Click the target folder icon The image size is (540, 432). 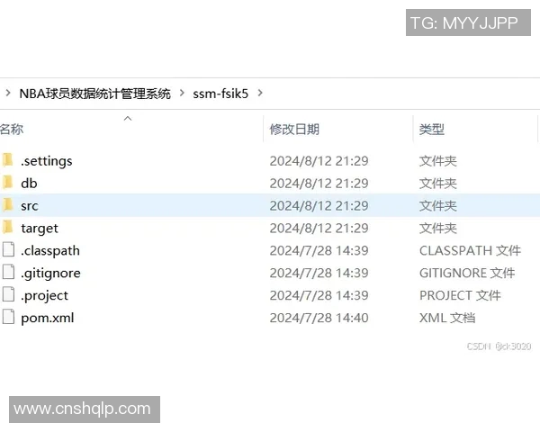pyautogui.click(x=7, y=228)
